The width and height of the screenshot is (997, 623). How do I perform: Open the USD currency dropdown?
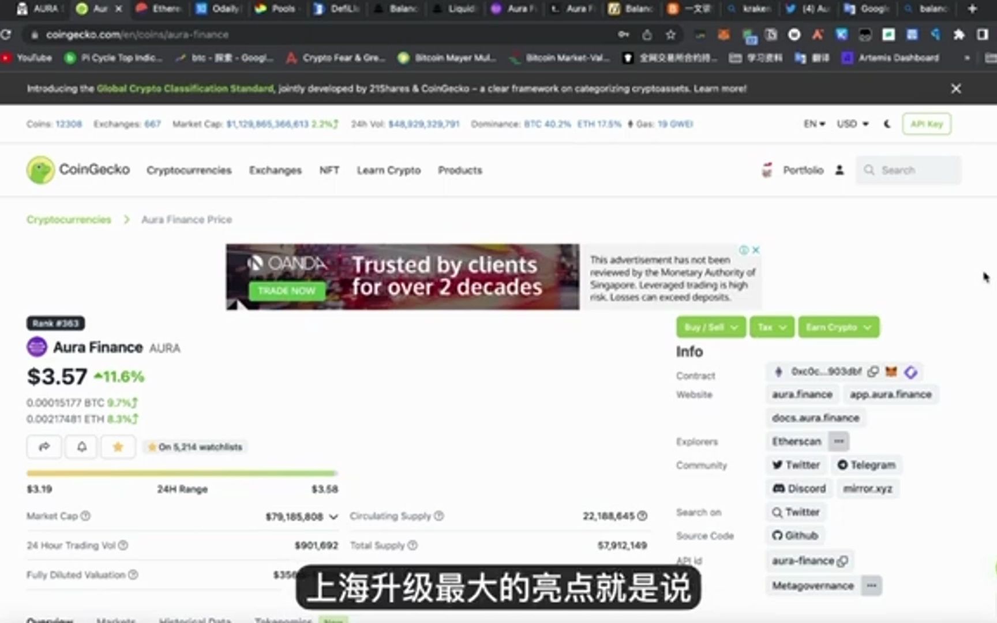pyautogui.click(x=852, y=123)
